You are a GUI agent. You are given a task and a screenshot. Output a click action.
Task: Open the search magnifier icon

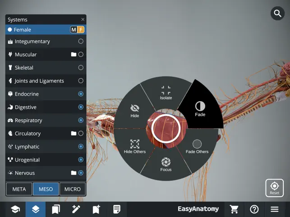coord(277,14)
